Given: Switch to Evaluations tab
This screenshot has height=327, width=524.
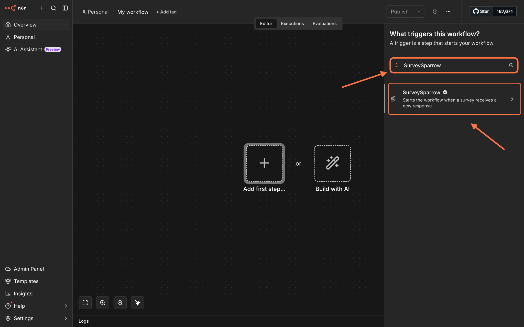Looking at the screenshot, I should 324,24.
